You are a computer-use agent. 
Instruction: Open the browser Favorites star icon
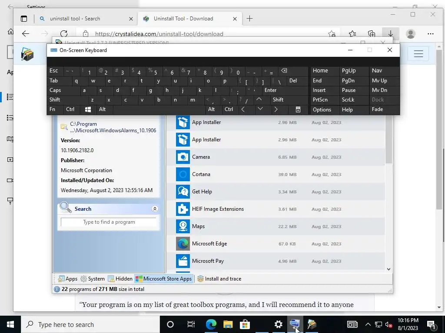[352, 34]
